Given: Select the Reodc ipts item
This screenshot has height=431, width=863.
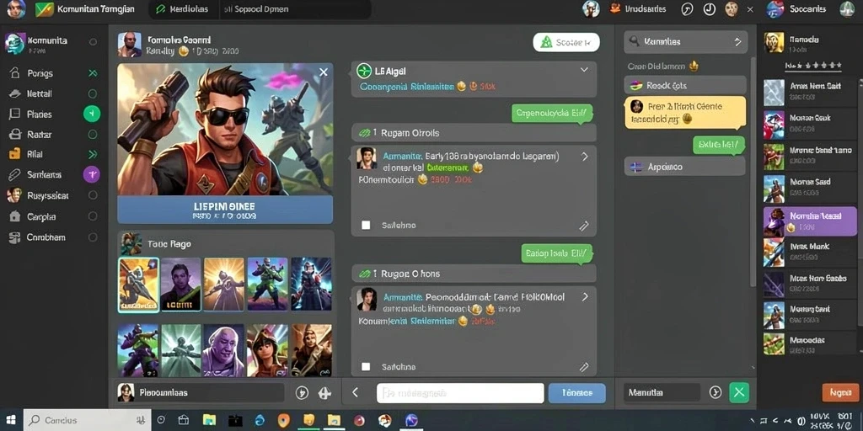Looking at the screenshot, I should [x=685, y=85].
